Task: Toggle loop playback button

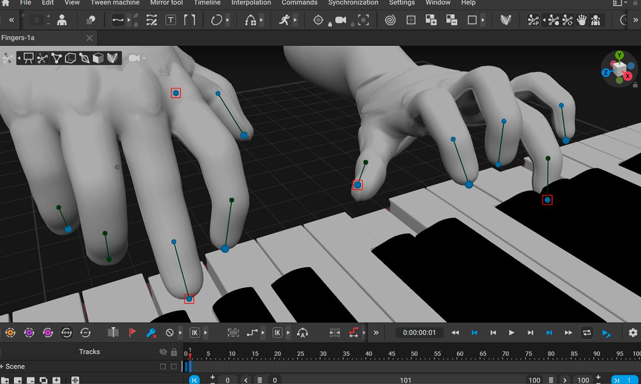Action: 586,332
